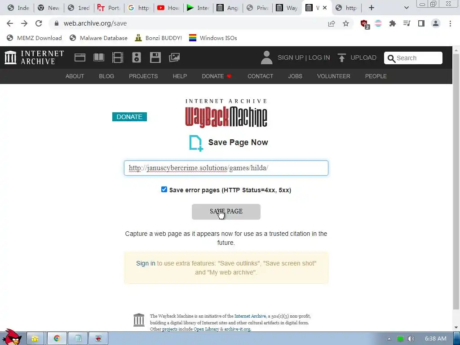
Task: Focus the Internet Archive Search box
Action: 413,58
